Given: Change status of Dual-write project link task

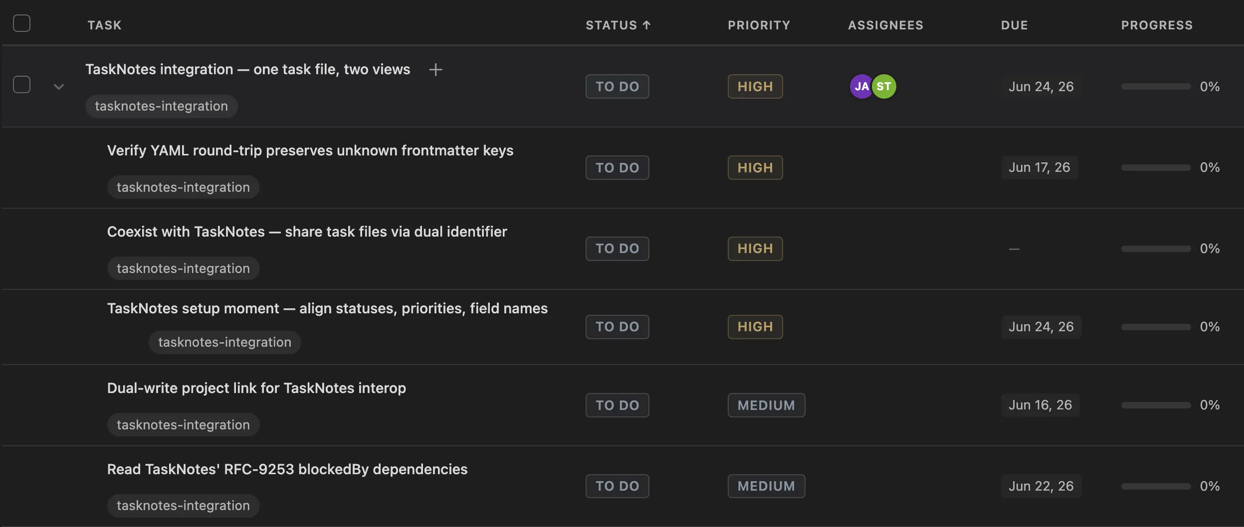Looking at the screenshot, I should click(x=617, y=405).
